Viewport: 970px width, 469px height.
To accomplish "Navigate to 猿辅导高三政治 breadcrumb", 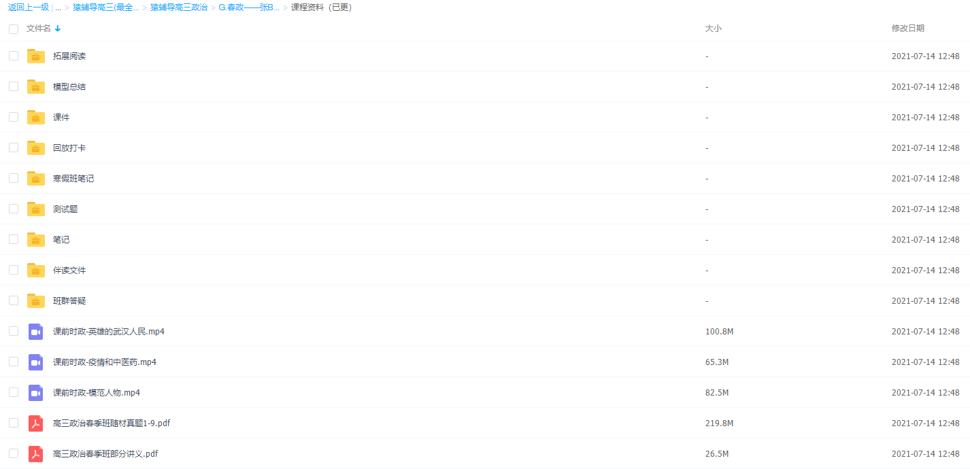I will [179, 7].
